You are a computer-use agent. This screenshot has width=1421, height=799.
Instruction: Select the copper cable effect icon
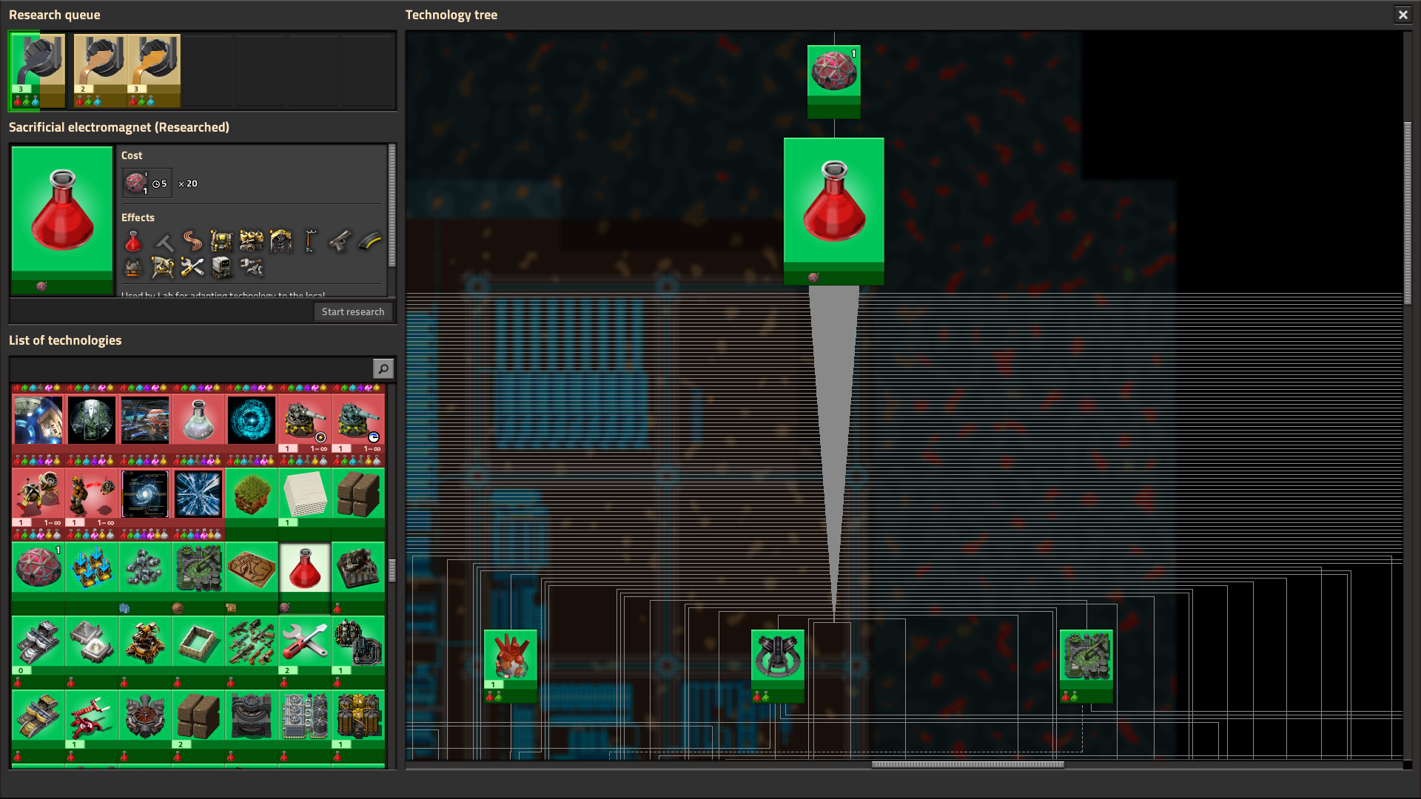pos(192,242)
